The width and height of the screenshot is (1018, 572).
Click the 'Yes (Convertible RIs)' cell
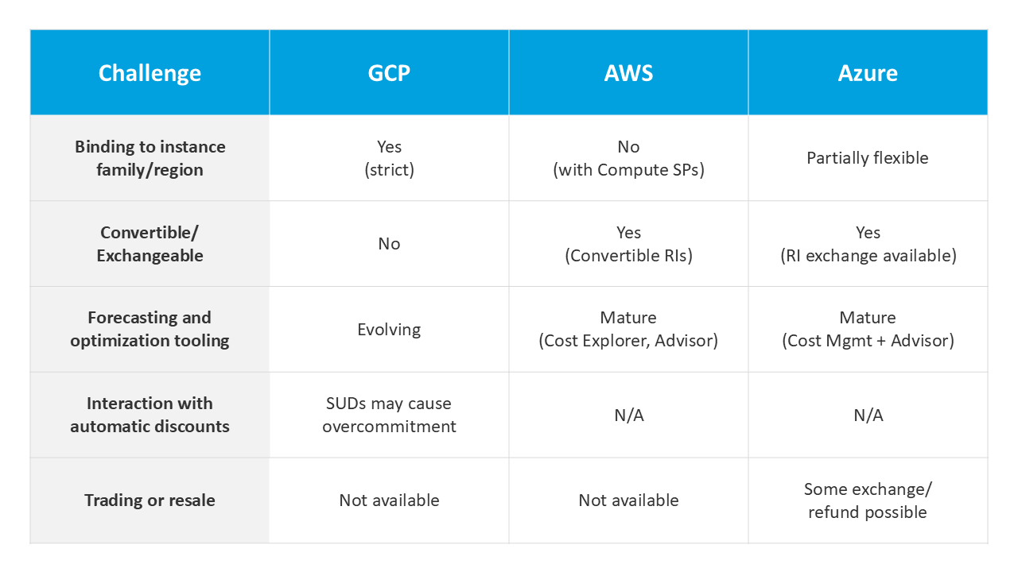point(628,244)
